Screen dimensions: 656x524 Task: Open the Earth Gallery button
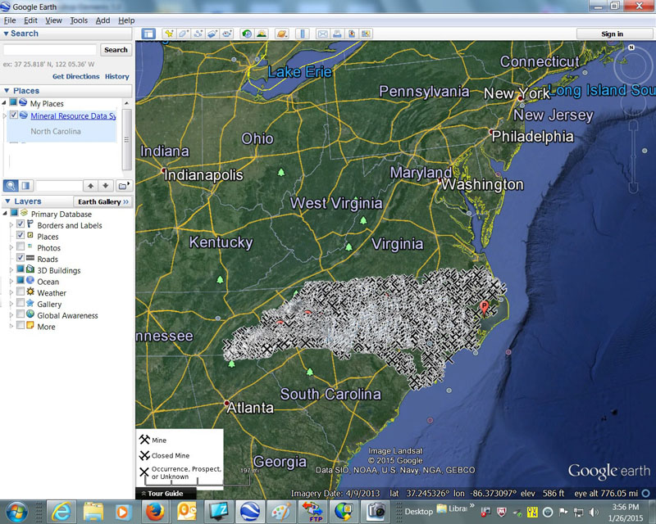pyautogui.click(x=103, y=201)
